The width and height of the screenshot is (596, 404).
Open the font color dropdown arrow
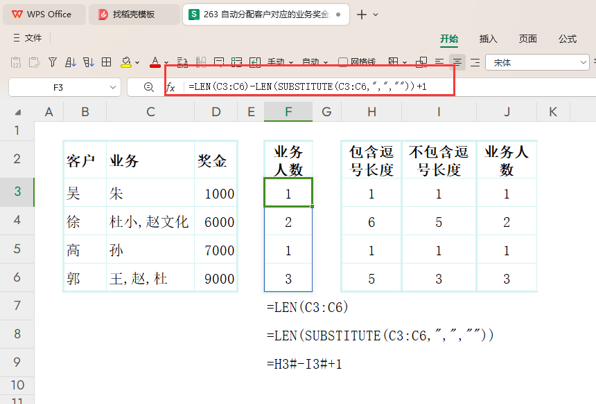click(166, 62)
